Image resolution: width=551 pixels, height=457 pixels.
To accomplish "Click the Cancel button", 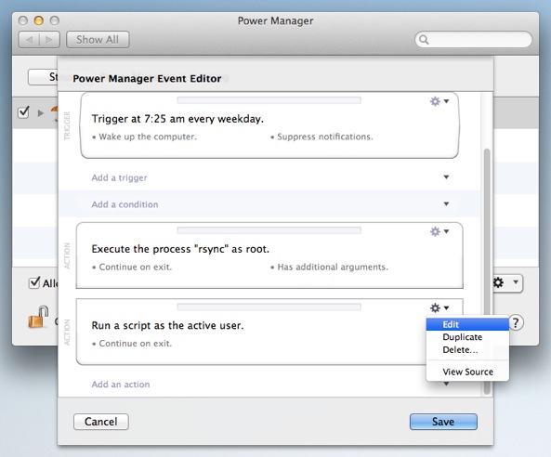I will point(101,422).
